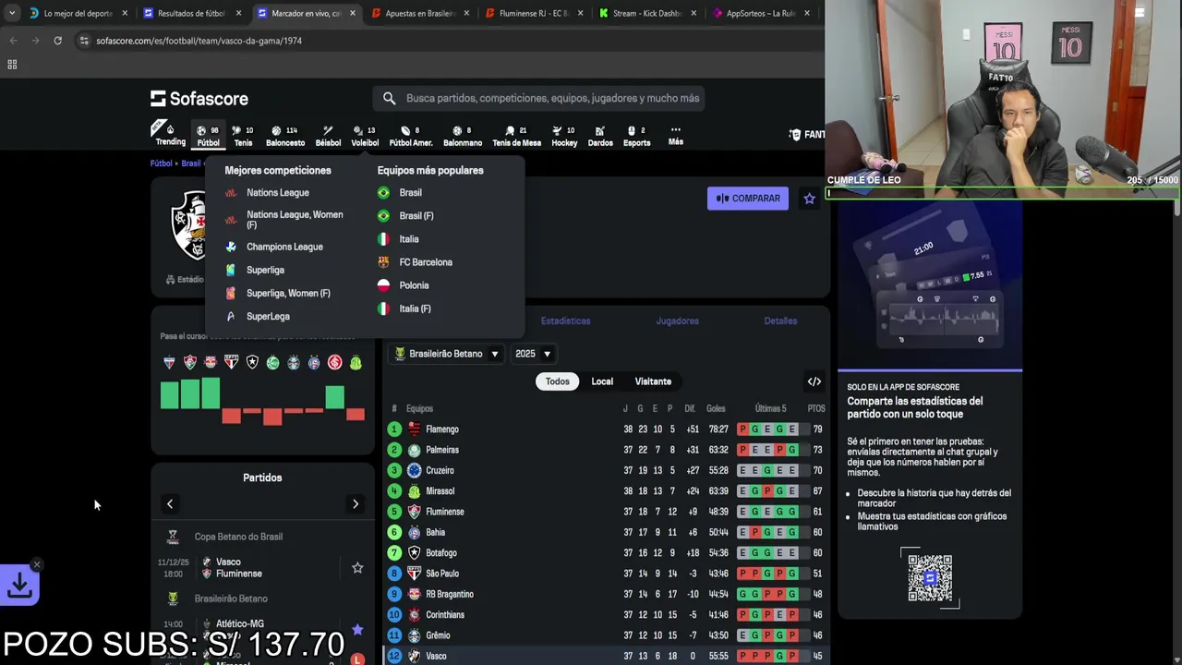
Task: Select the Todos standings filter
Action: click(558, 381)
